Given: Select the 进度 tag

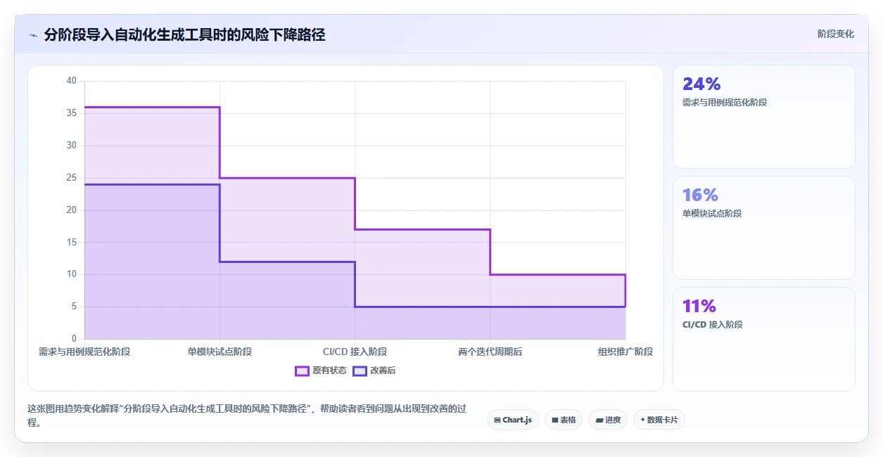Looking at the screenshot, I should click(x=608, y=420).
